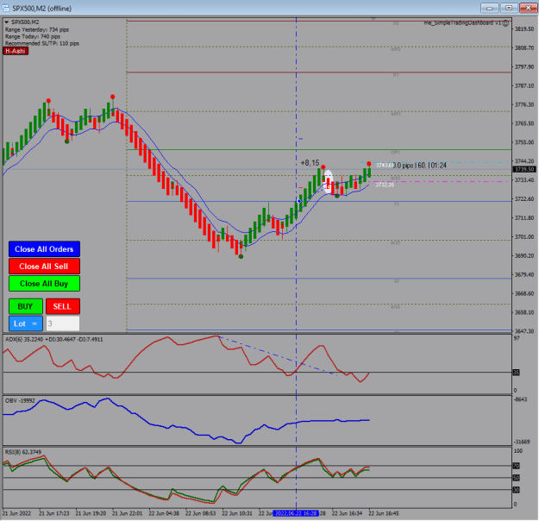Click the smiley icon beside dashboard name
Image resolution: width=539 pixels, height=521 pixels.
505,23
